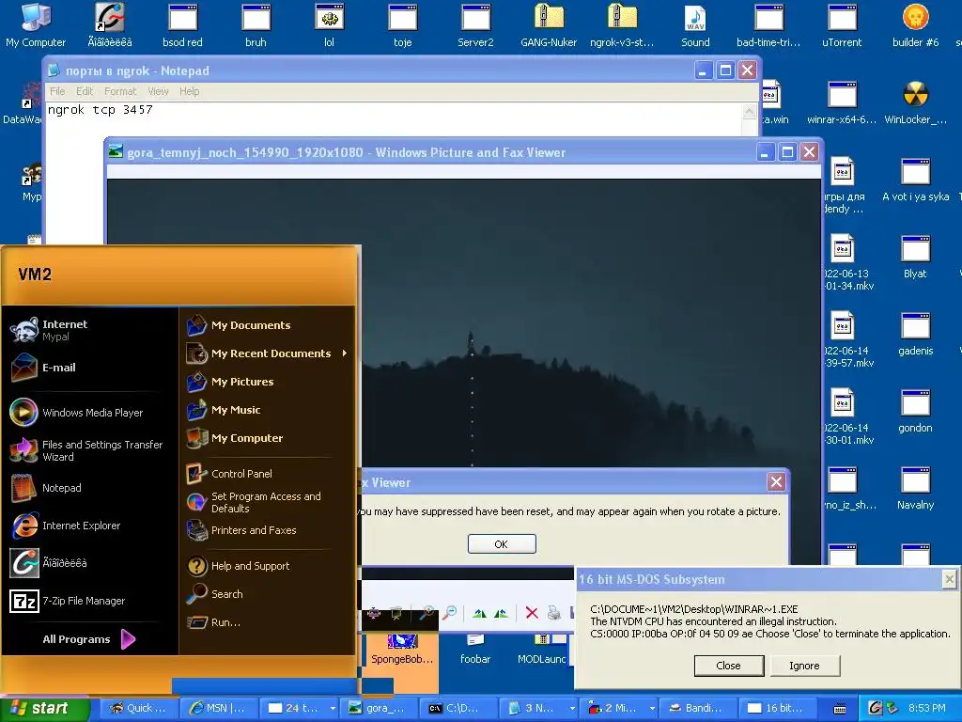Screen dimensions: 962x722
Task: Open My Pictures in Start menu
Action: pos(268,382)
